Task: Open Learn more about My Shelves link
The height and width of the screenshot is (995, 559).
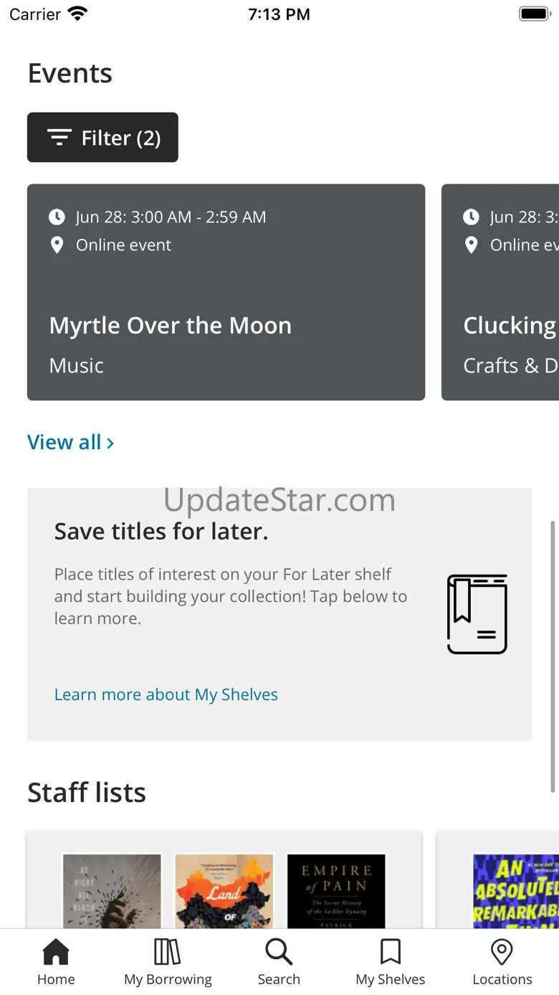Action: pyautogui.click(x=166, y=694)
